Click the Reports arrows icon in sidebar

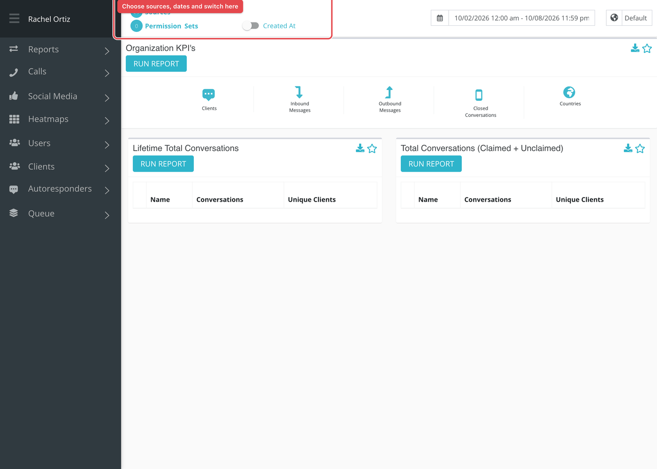pos(14,49)
